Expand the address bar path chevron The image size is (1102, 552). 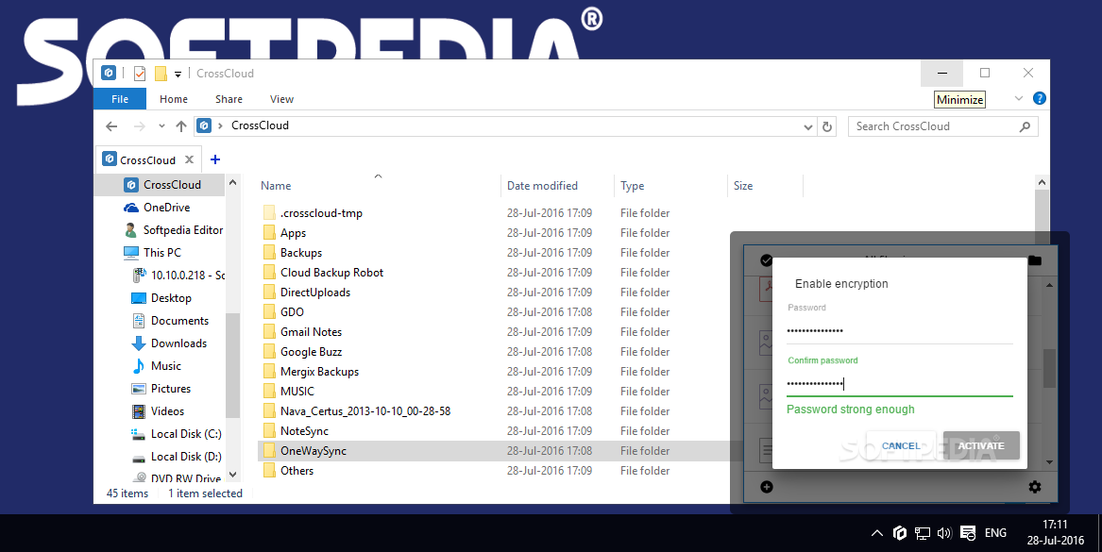click(221, 125)
